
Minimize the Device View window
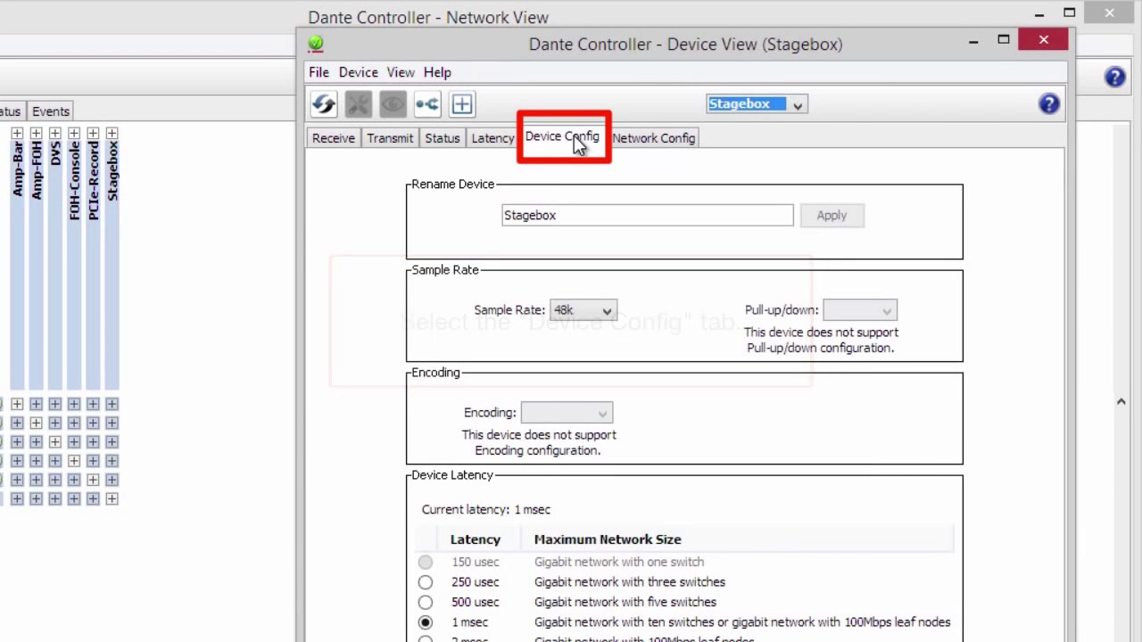tap(973, 40)
